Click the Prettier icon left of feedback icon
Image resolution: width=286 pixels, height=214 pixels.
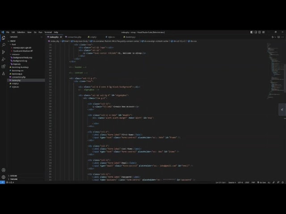coord(273,182)
